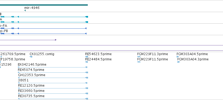Select the mir-4946 gene label

[x=32, y=8]
